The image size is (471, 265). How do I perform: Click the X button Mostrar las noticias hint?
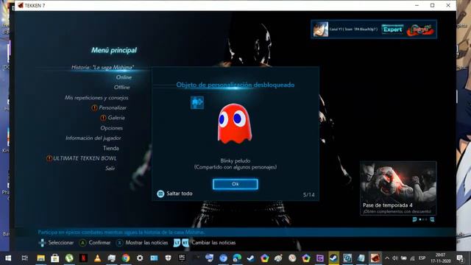tap(119, 243)
